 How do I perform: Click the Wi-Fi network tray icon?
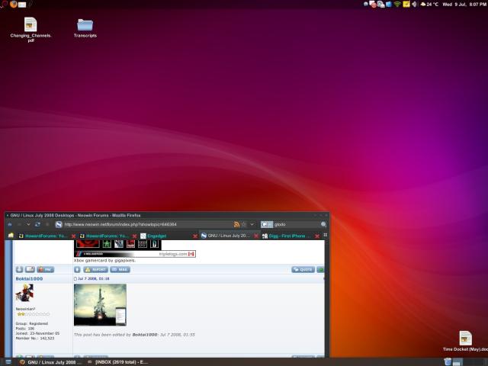pos(397,4)
